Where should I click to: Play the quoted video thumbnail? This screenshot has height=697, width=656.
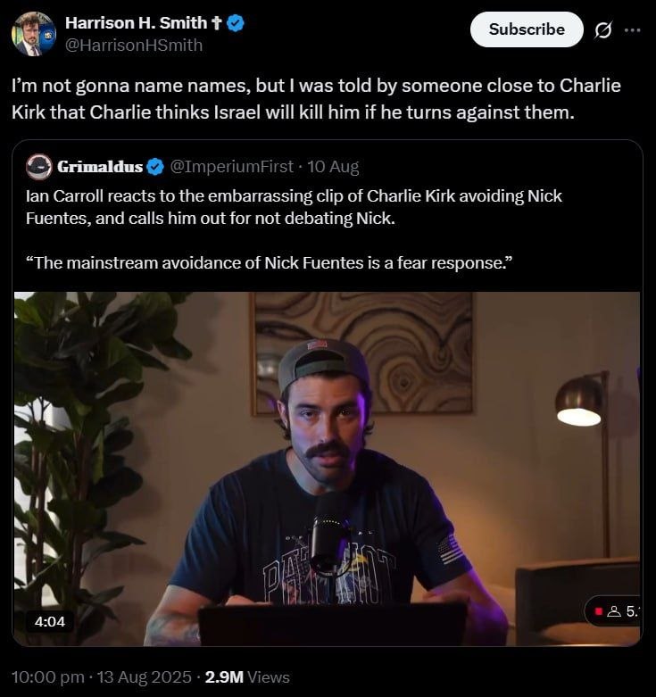click(328, 469)
